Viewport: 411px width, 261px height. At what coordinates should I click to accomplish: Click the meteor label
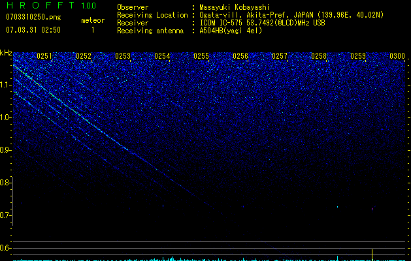click(x=93, y=20)
